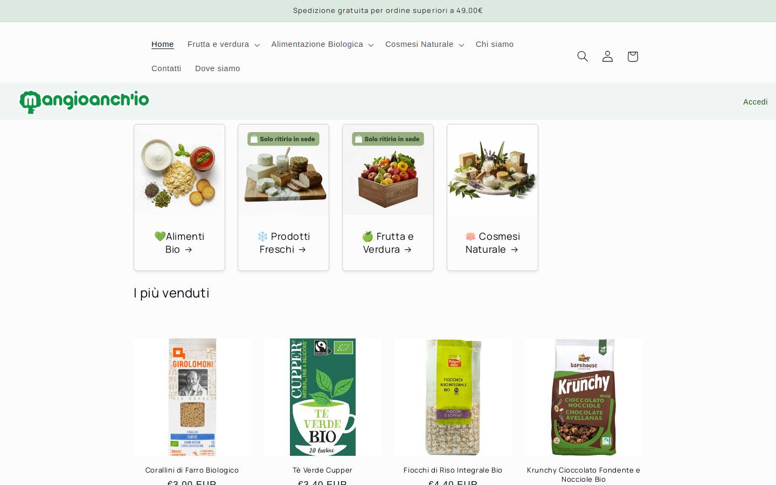Click the Prodotti Freschi cheese and bread image
This screenshot has width=776, height=485.
(283, 170)
